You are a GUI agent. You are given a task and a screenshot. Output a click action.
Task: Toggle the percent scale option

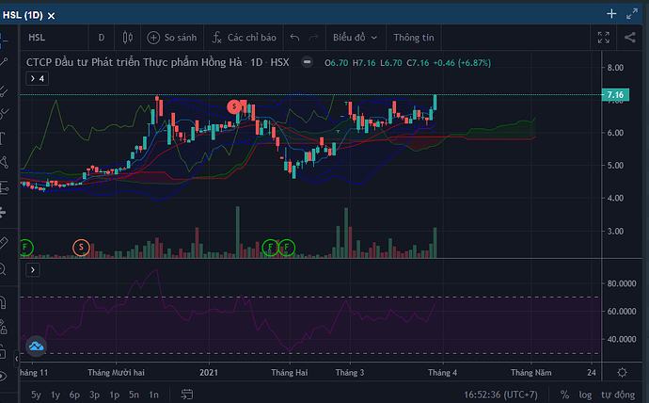point(564,395)
